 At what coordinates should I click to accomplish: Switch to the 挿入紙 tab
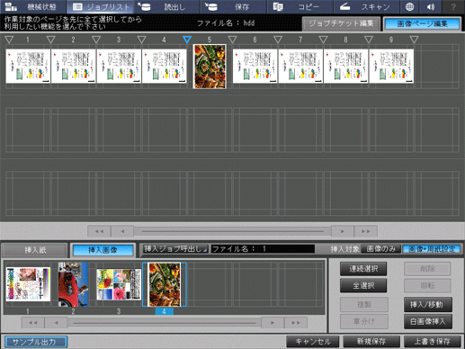35,250
